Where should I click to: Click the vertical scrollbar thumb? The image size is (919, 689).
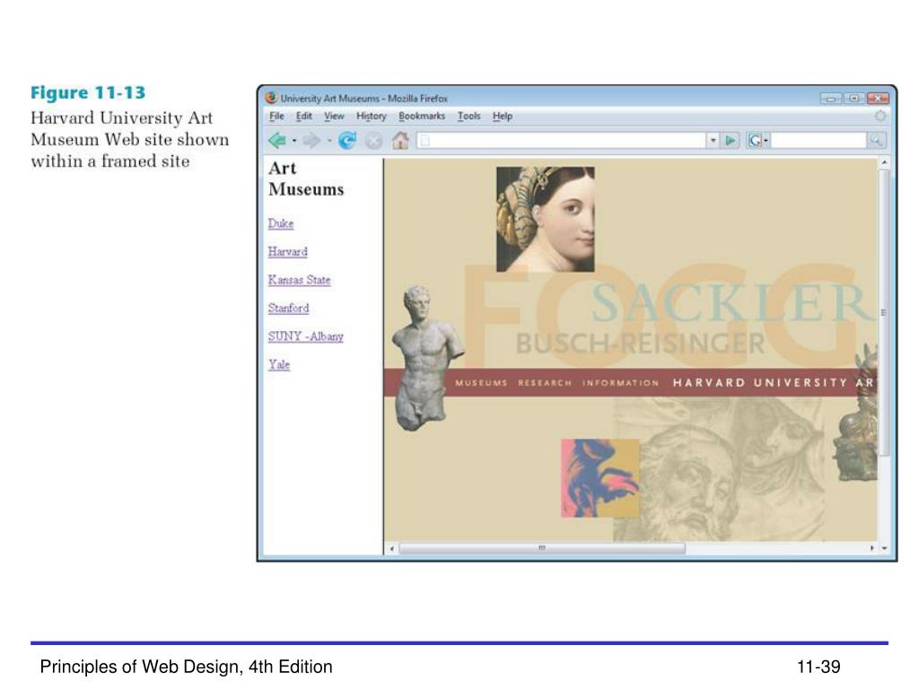[884, 311]
